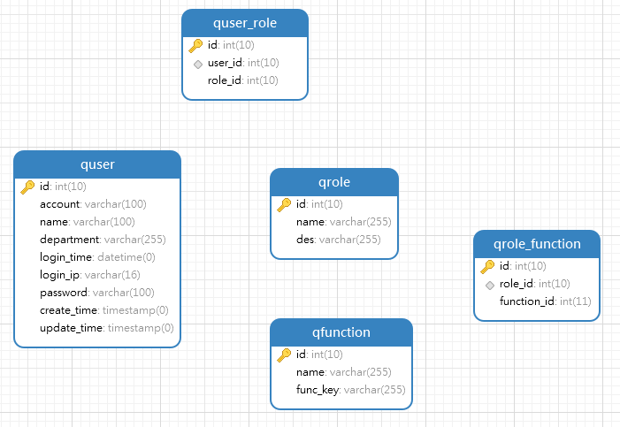The image size is (620, 427).
Task: Select the func_key field in qfunction
Action: click(x=351, y=390)
